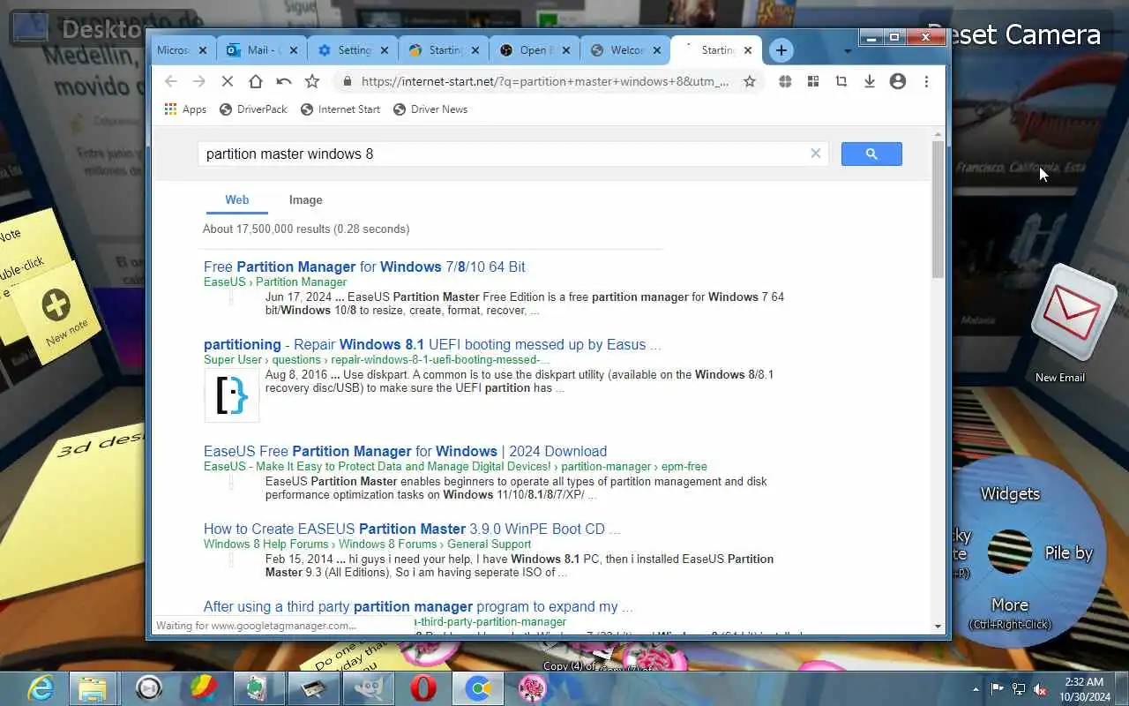The image size is (1129, 706).
Task: Click the Action Center flag tray icon
Action: coord(998,688)
